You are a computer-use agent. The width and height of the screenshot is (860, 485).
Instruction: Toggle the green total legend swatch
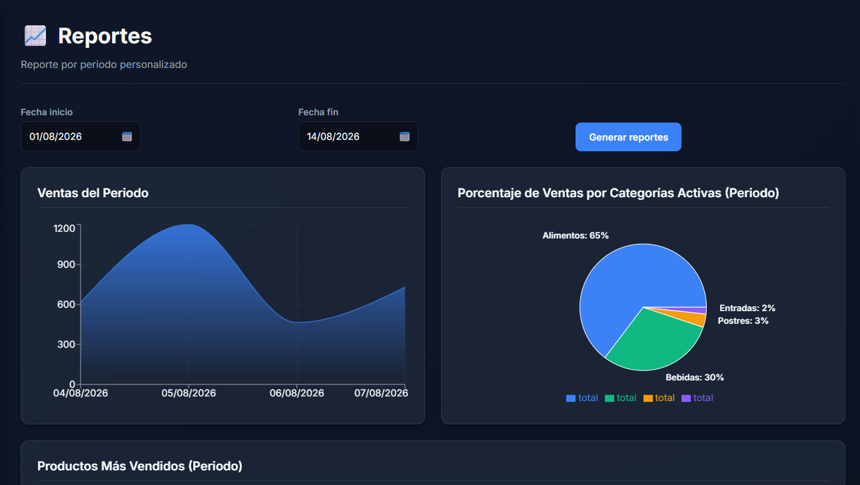pyautogui.click(x=610, y=398)
